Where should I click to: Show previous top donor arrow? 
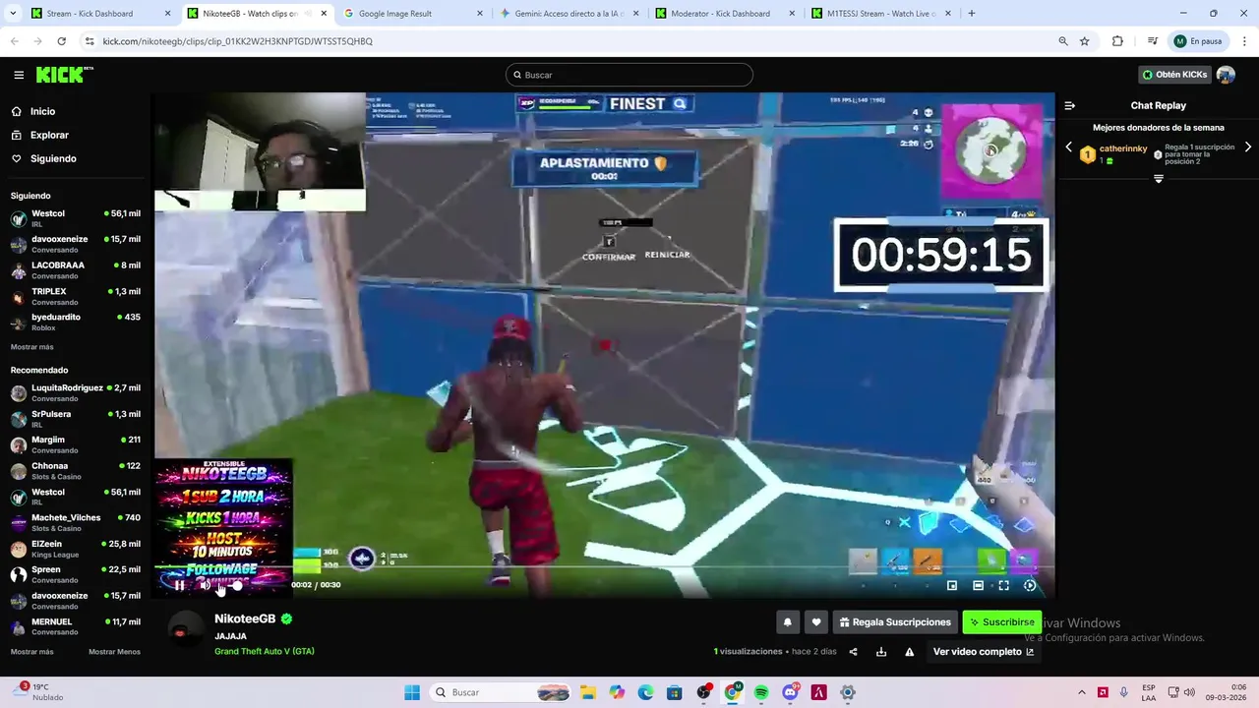[1069, 147]
